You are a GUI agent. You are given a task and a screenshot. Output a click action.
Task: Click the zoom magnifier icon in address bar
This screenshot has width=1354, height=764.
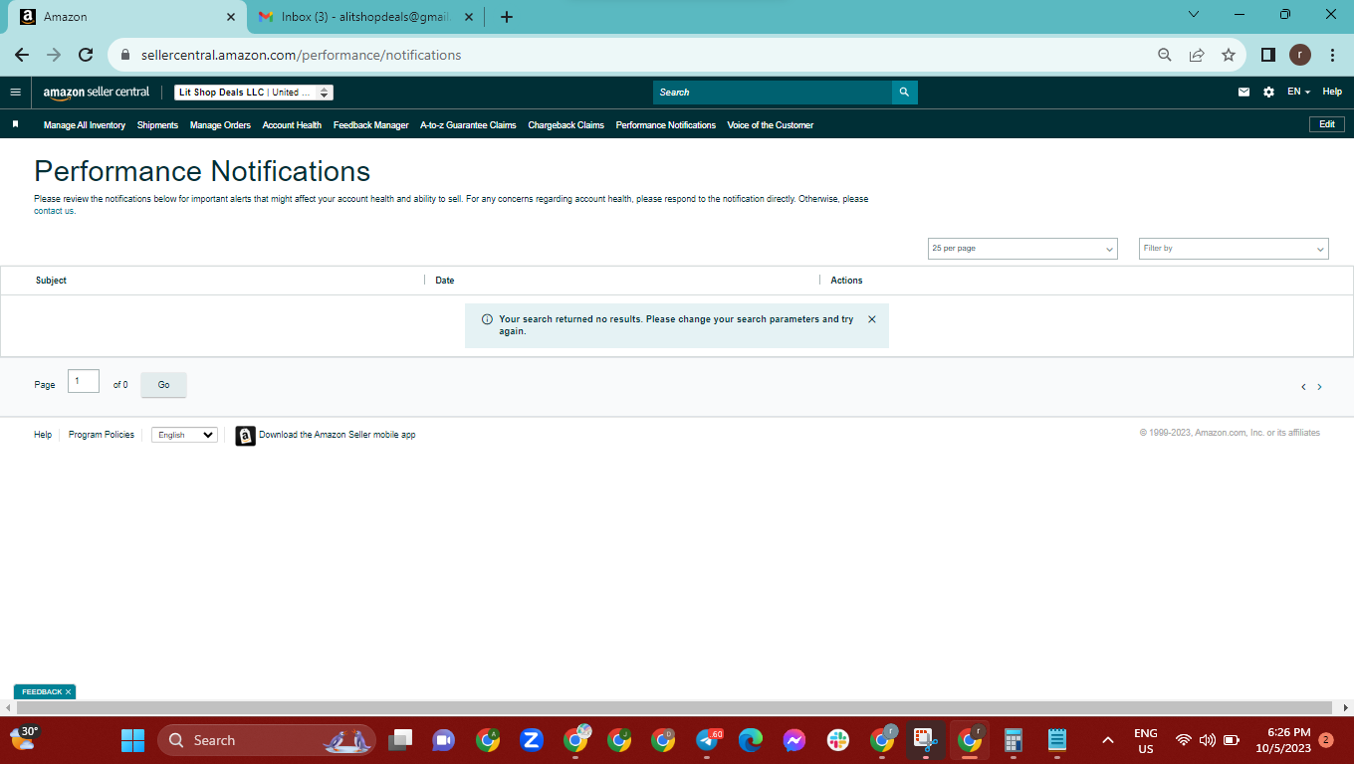(1165, 55)
